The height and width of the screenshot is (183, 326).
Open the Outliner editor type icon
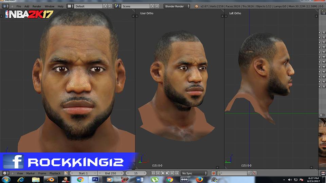pos(323,13)
